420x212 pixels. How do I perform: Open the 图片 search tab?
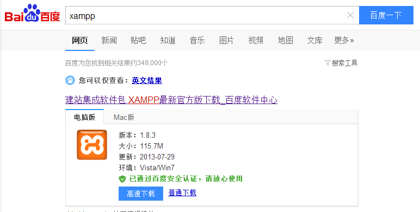(x=226, y=40)
